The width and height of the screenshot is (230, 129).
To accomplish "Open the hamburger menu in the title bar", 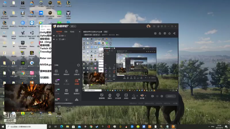I will coord(165,26).
